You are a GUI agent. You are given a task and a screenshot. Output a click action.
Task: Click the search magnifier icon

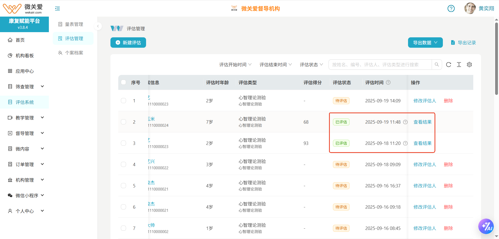point(437,65)
